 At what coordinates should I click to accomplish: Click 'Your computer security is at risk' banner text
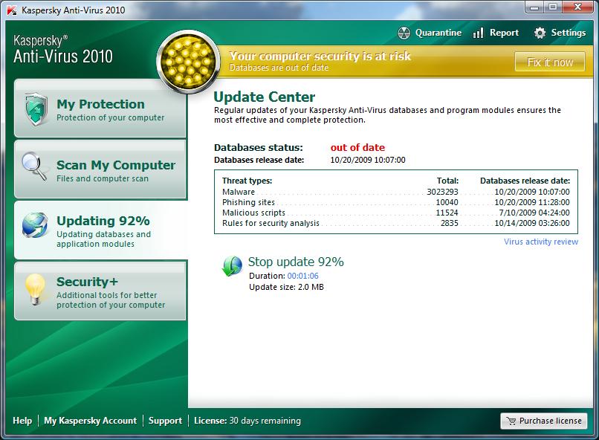(x=320, y=56)
